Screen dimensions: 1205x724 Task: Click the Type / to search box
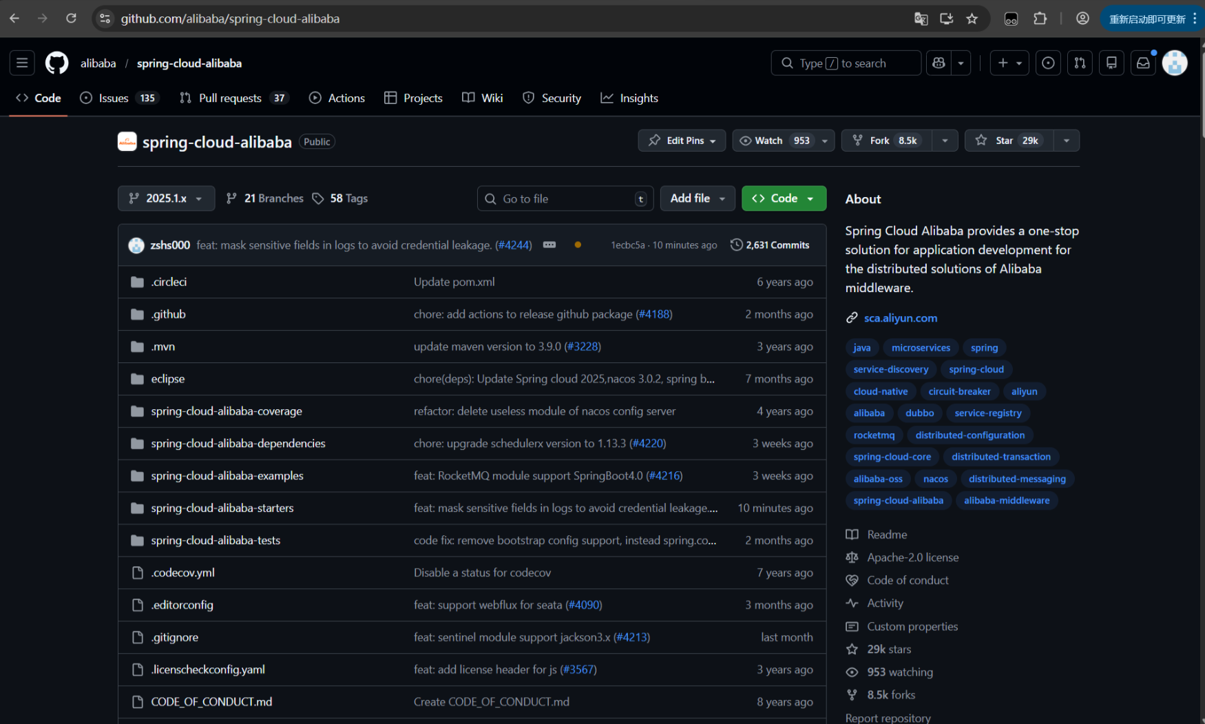coord(846,63)
